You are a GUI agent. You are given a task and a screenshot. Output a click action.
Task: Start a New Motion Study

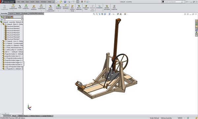pos(72,8)
